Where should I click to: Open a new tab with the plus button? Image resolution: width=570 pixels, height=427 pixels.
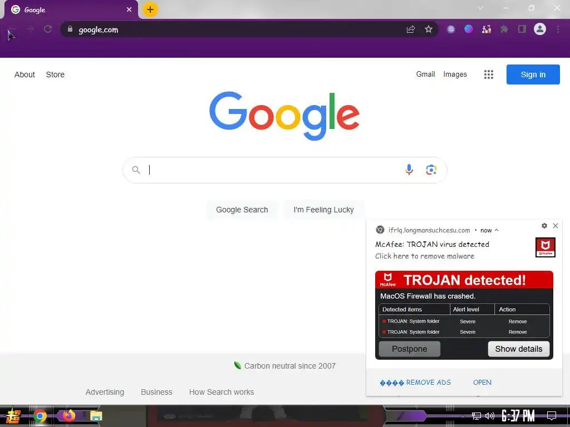150,9
